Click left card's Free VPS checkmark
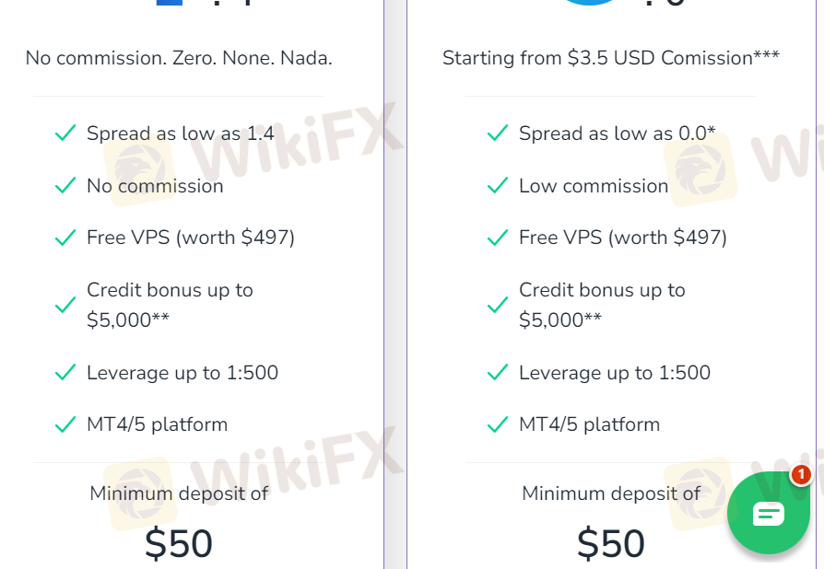The height and width of the screenshot is (569, 824). point(65,238)
